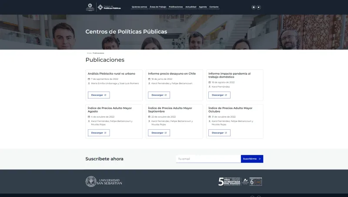Screen dimensions: 348x197
Task: Click the Tu email input field
Action: pyautogui.click(x=208, y=159)
